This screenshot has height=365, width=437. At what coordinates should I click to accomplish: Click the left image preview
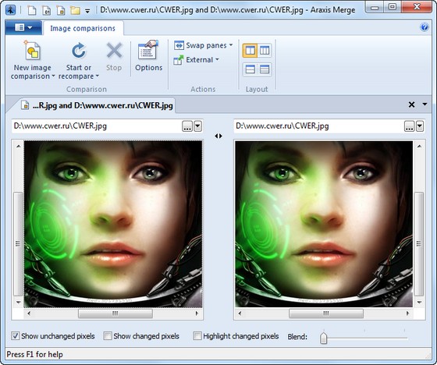point(113,224)
